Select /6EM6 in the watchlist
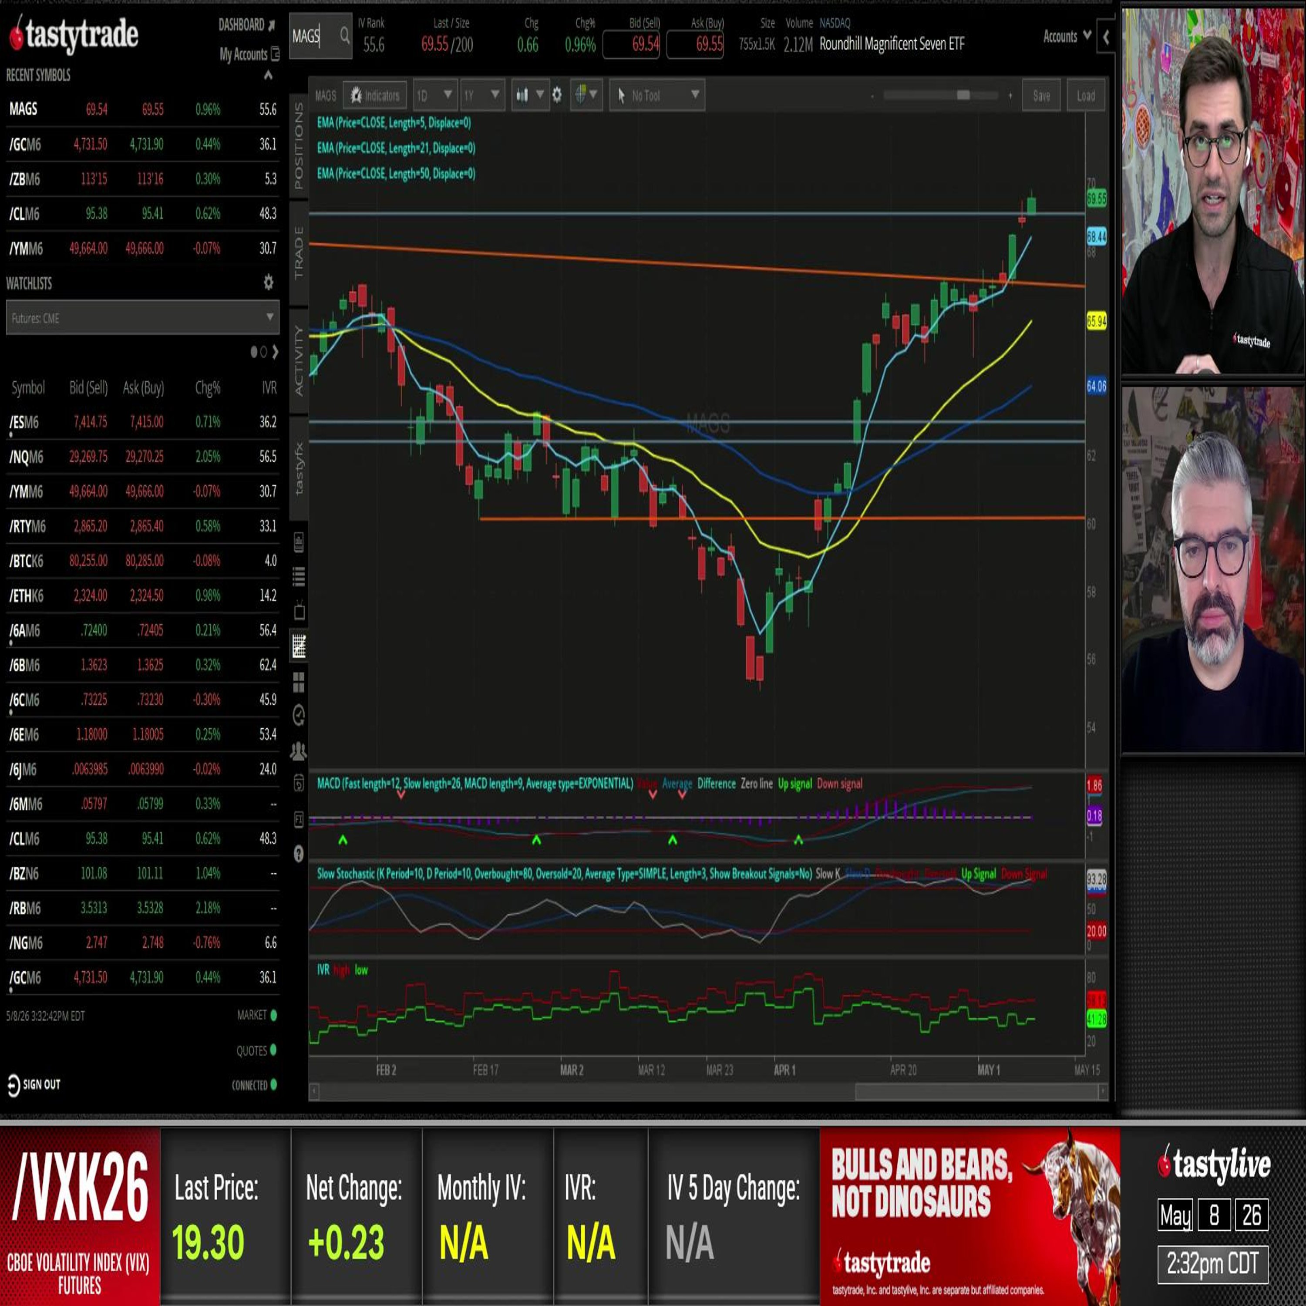The image size is (1306, 1306). coord(143,735)
